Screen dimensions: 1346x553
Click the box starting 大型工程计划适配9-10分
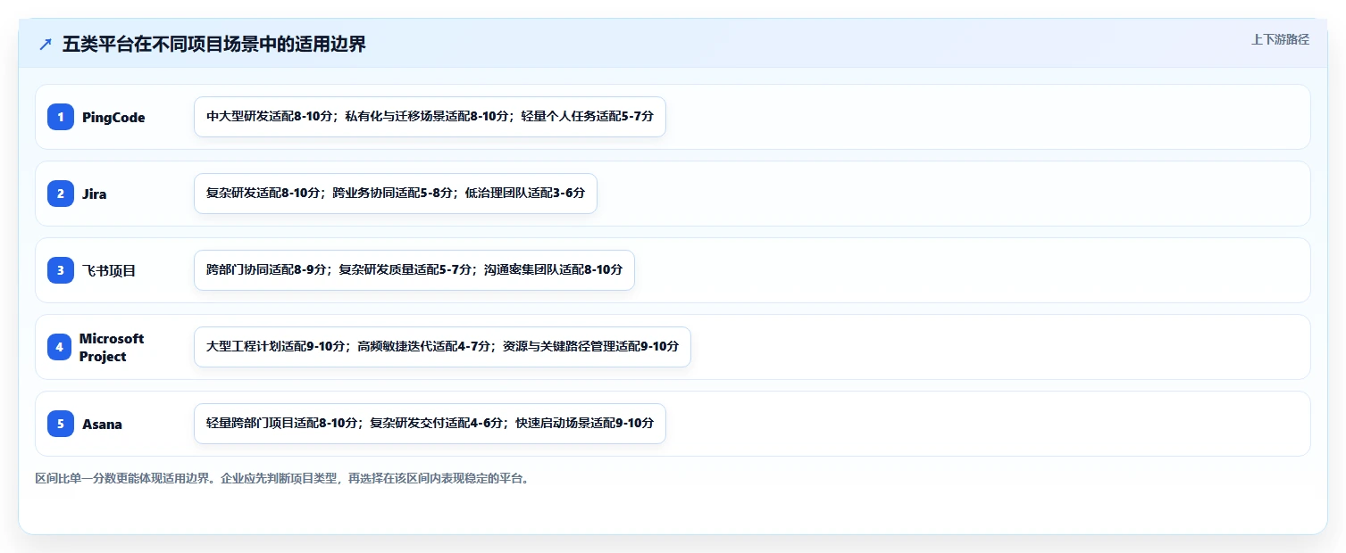point(442,347)
